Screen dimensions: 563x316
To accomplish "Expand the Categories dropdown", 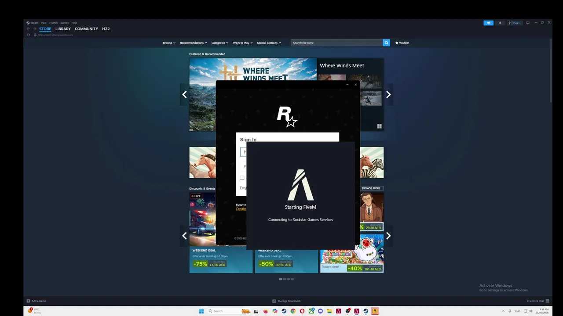I will 220,43.
